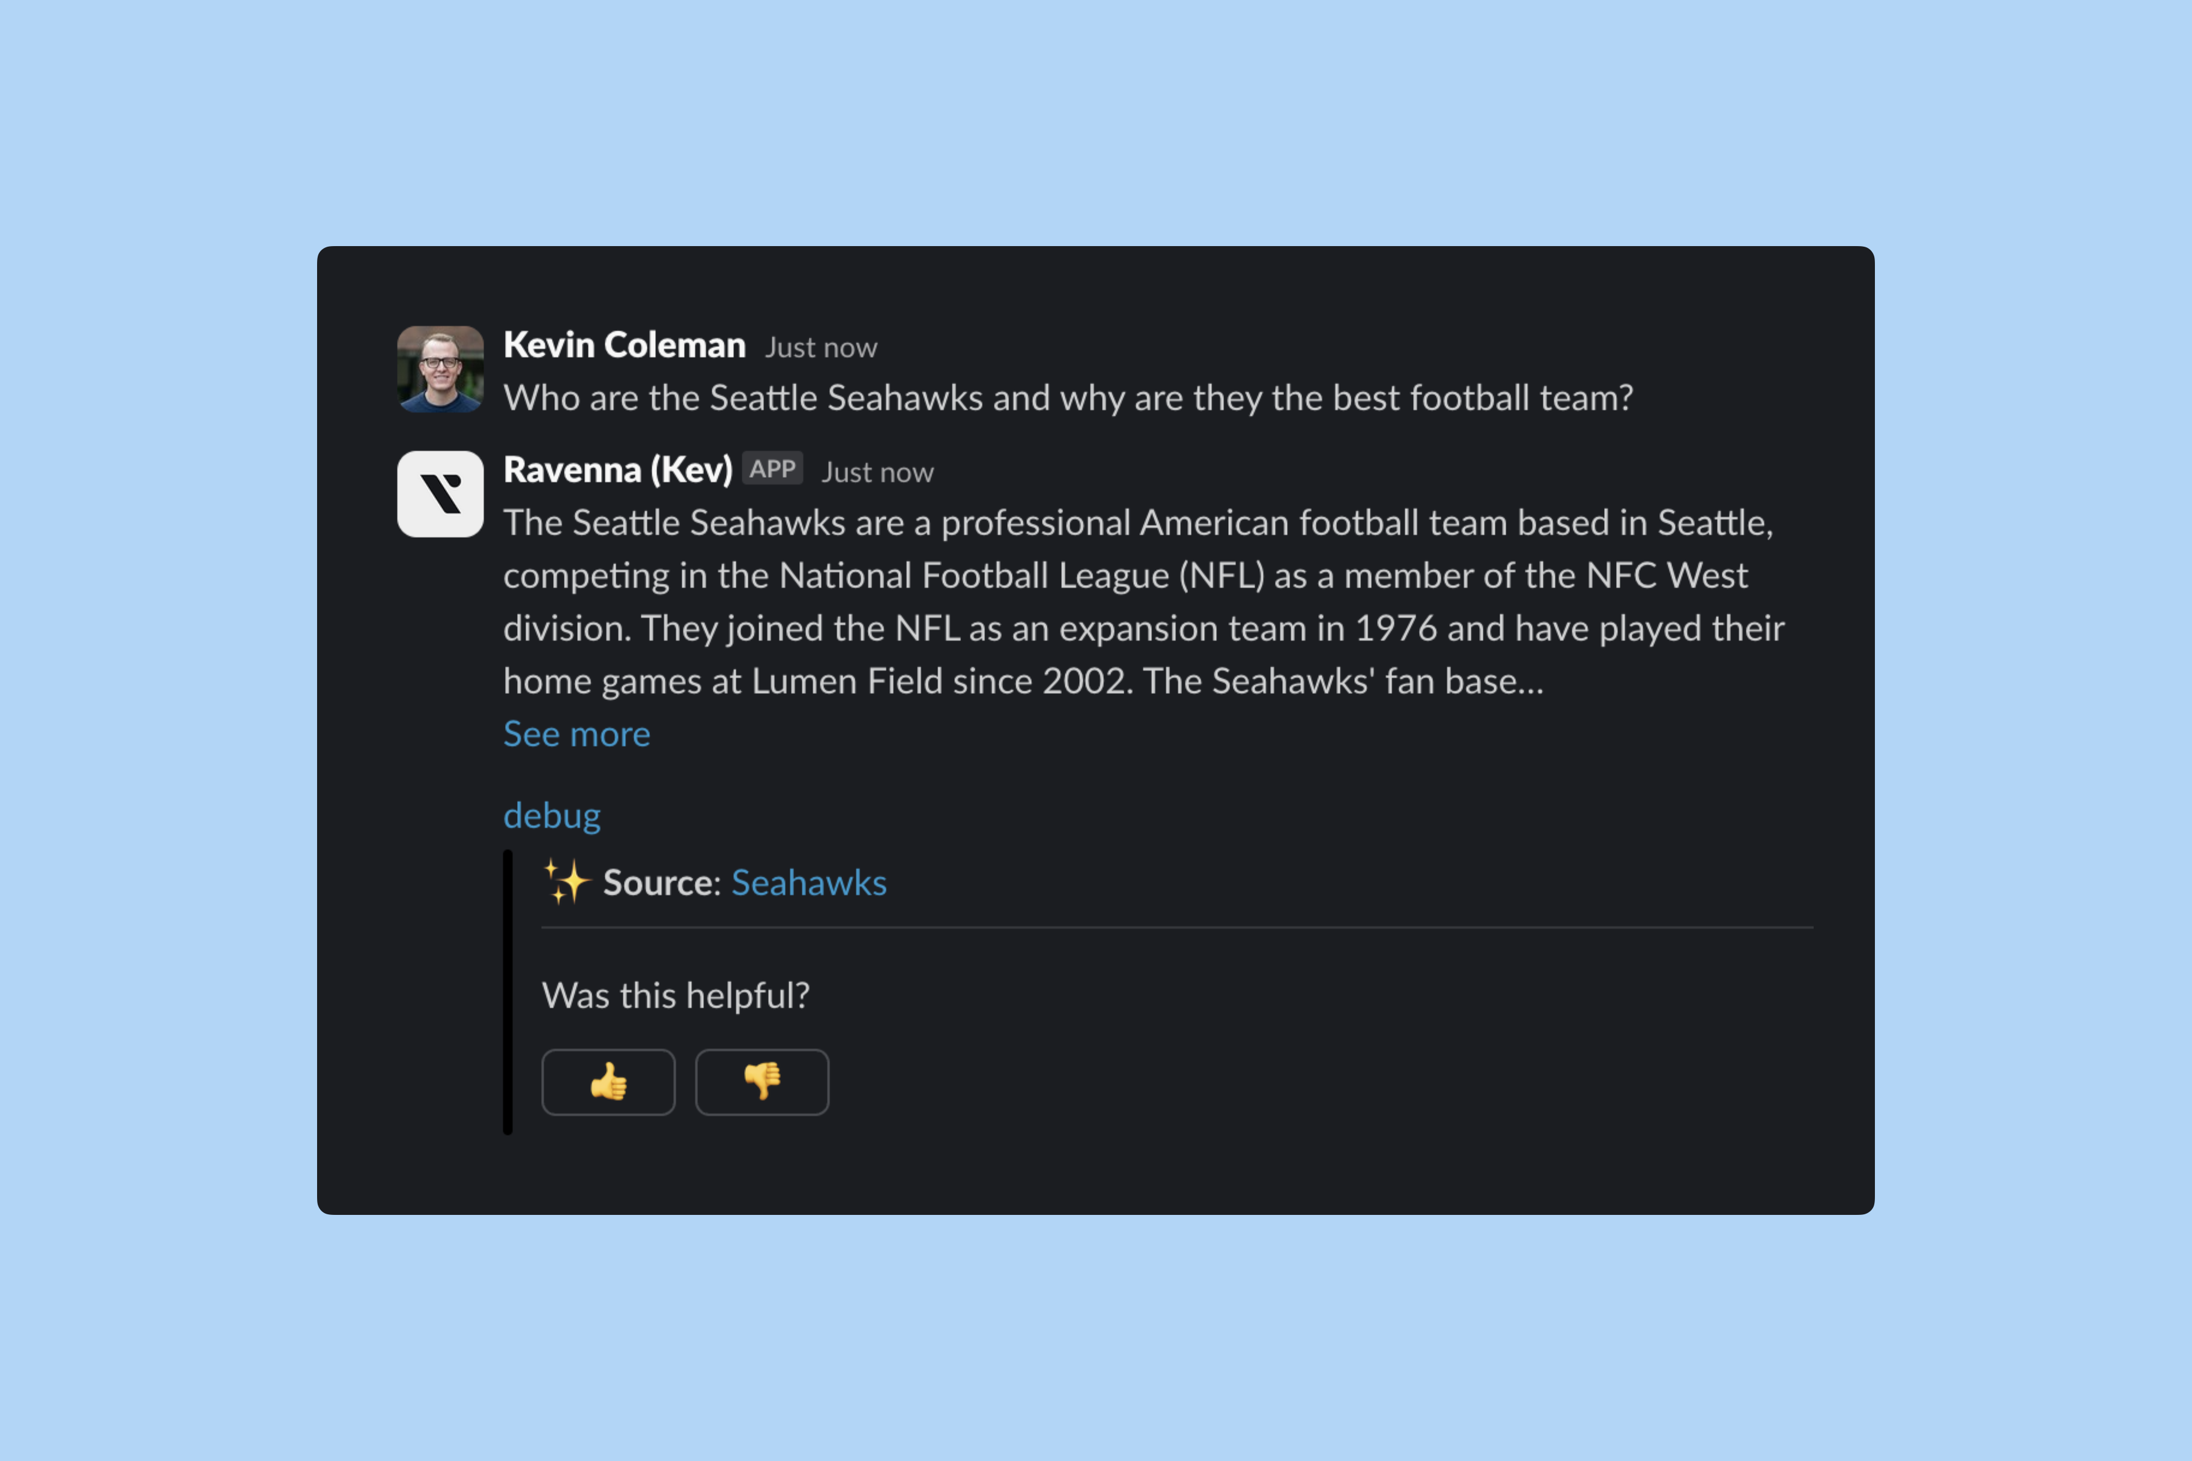Click the timestamp on Kevin Coleman's message
The height and width of the screenshot is (1461, 2192).
pos(821,348)
